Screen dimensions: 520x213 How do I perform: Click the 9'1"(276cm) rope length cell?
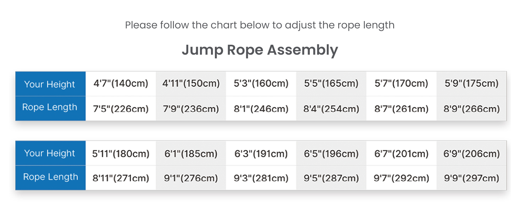coord(191,178)
